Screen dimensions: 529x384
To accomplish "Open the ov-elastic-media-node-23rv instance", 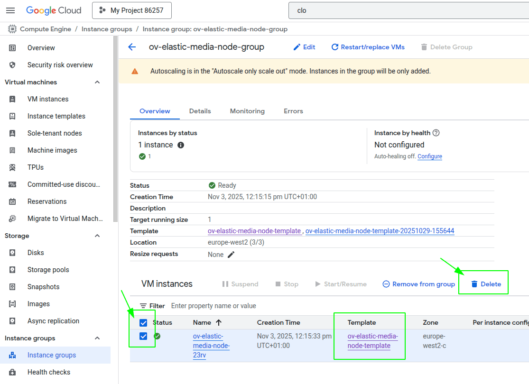I will pyautogui.click(x=211, y=345).
